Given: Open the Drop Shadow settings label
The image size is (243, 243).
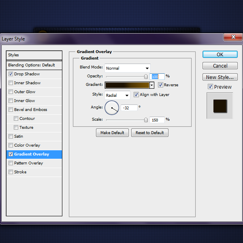Looking at the screenshot, I should 27,74.
